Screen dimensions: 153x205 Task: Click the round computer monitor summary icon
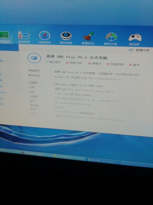tap(34, 58)
